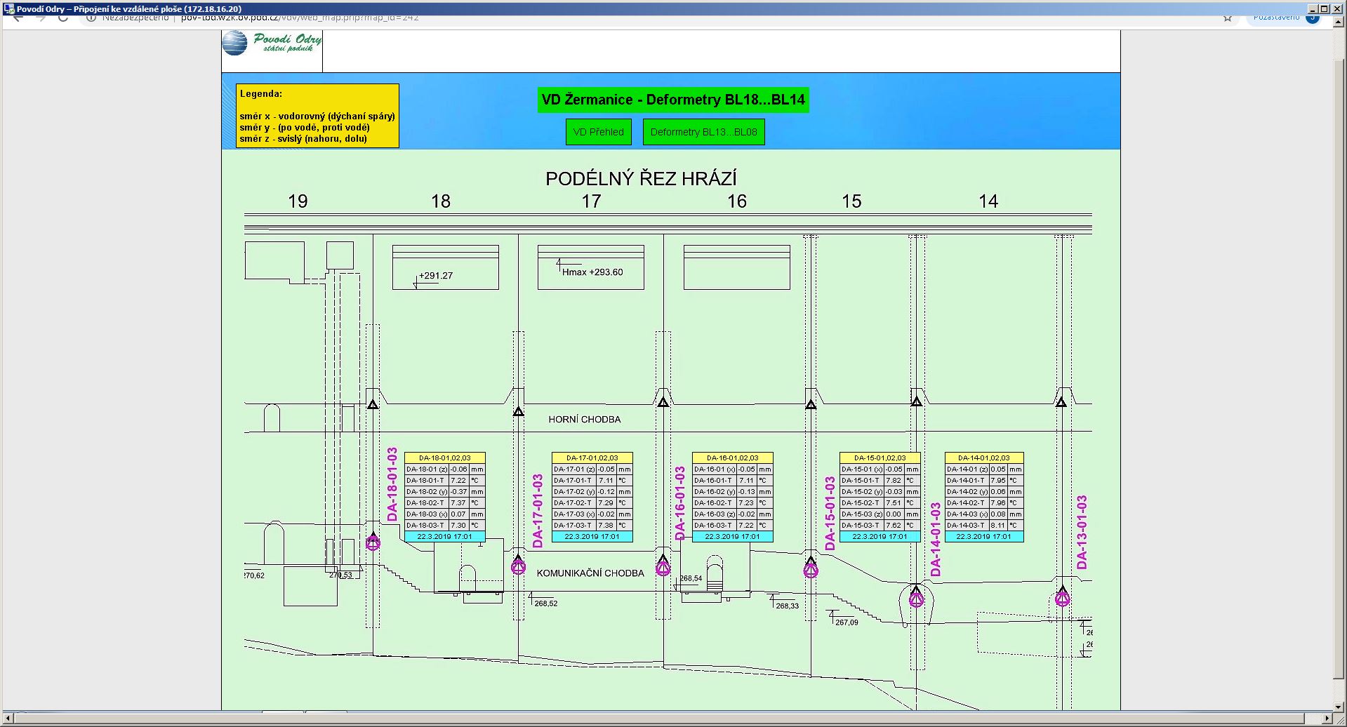Go to Deformetry BL13...BL08 page
Viewport: 1347px width, 727px height.
click(703, 132)
